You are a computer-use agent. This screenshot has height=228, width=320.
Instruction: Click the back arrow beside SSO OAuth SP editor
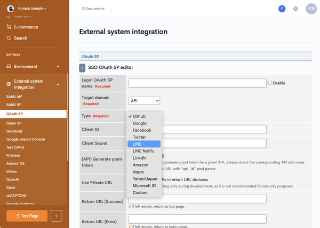pyautogui.click(x=82, y=68)
